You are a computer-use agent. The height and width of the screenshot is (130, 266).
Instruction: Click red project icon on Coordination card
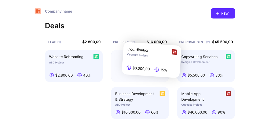[174, 52]
